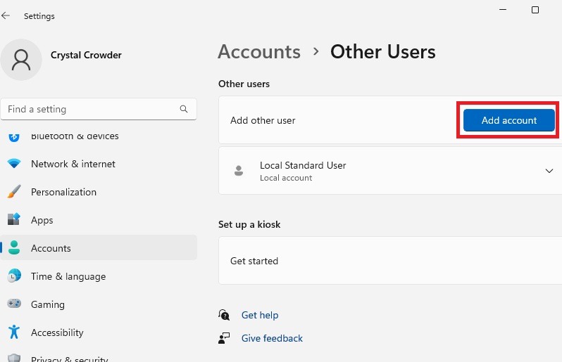This screenshot has width=562, height=362.
Task: Click the search magnifier icon
Action: (x=184, y=109)
